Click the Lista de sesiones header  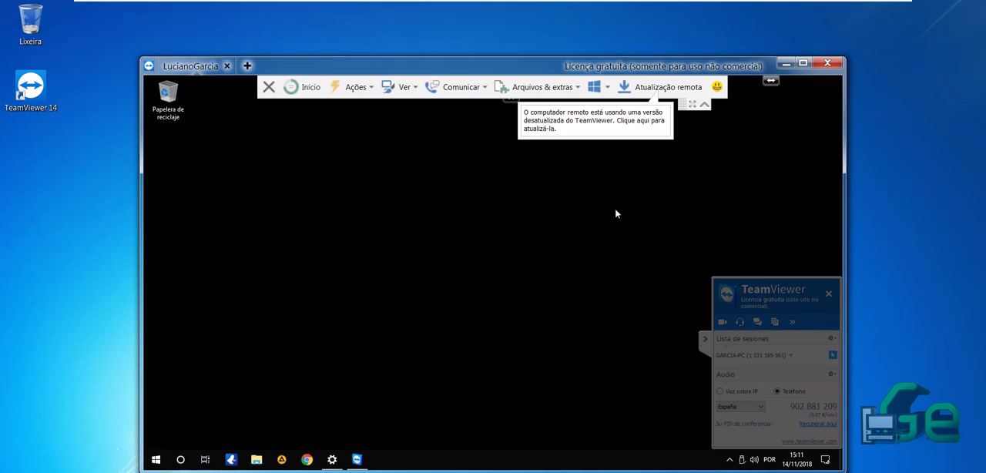click(x=743, y=339)
